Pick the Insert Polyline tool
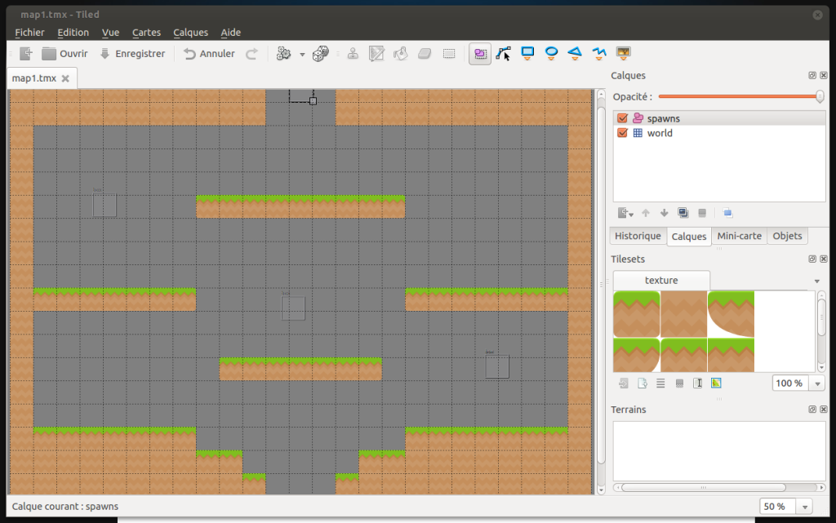 click(x=598, y=53)
